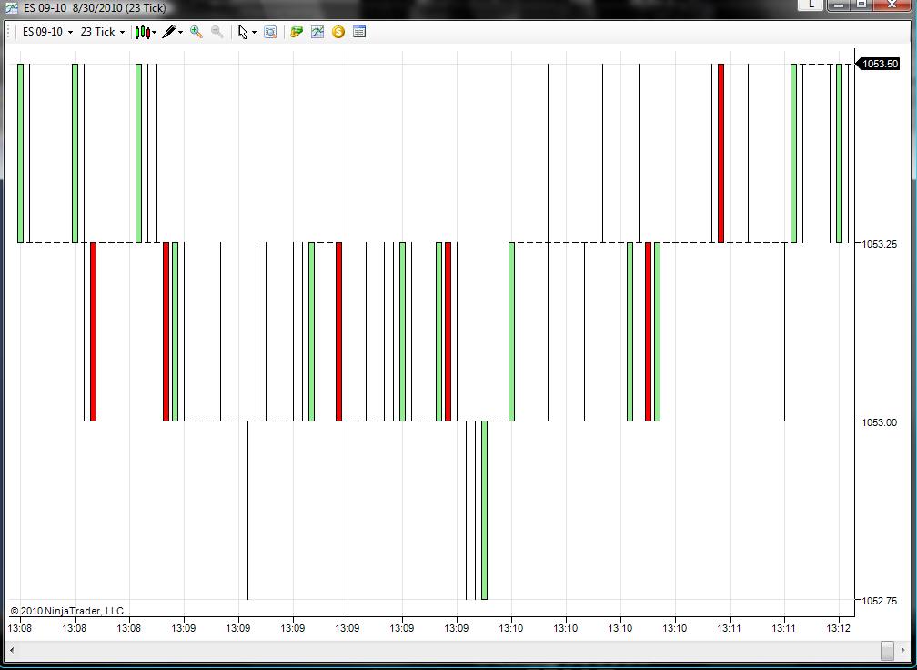Open the indicators chart icon
The width and height of the screenshot is (917, 670).
[317, 32]
